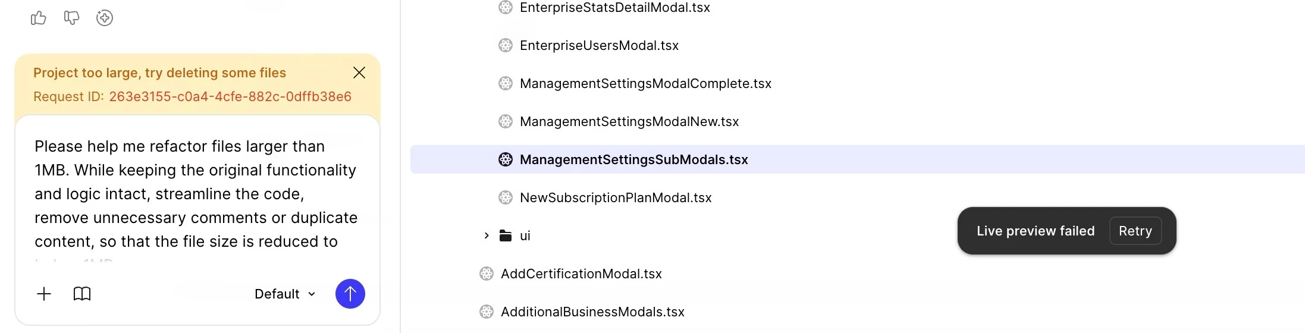
Task: Send the message with the blue arrow button
Action: (x=350, y=294)
